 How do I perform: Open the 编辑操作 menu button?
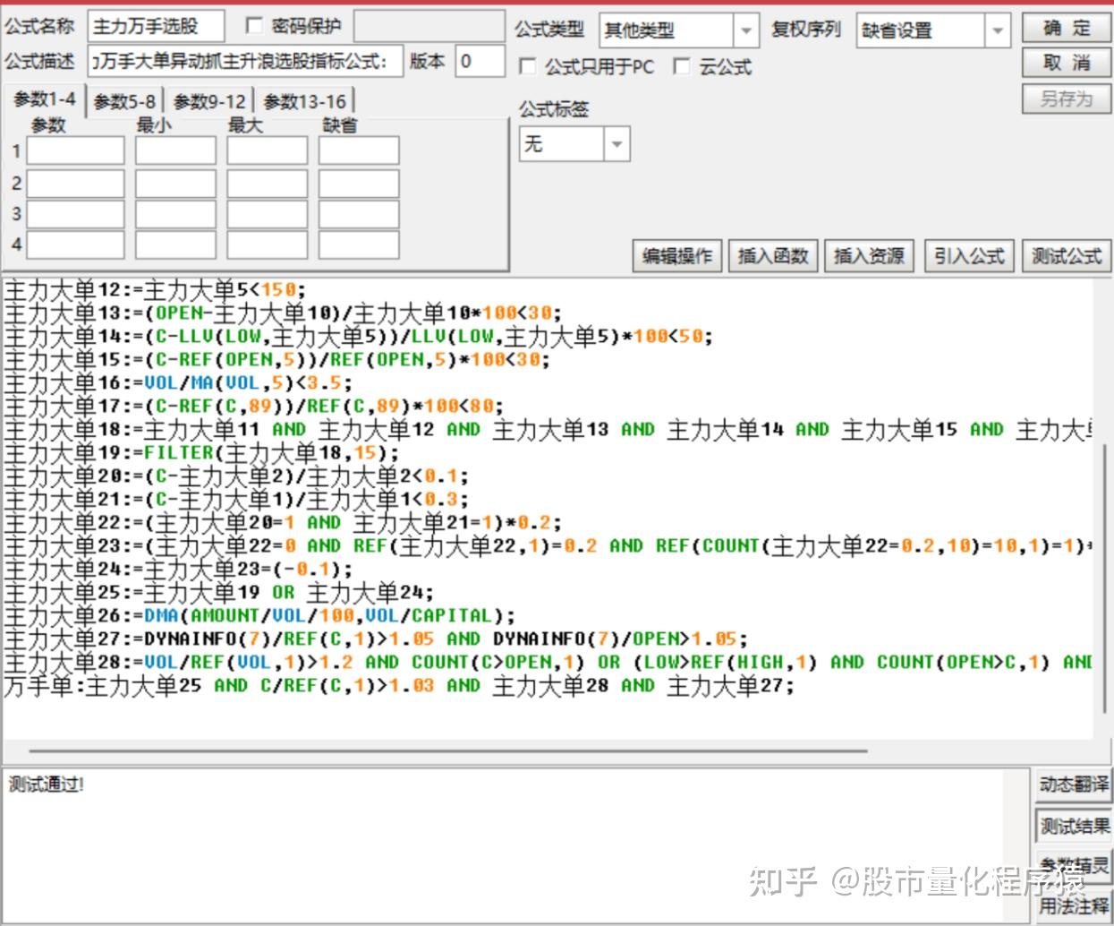[677, 256]
